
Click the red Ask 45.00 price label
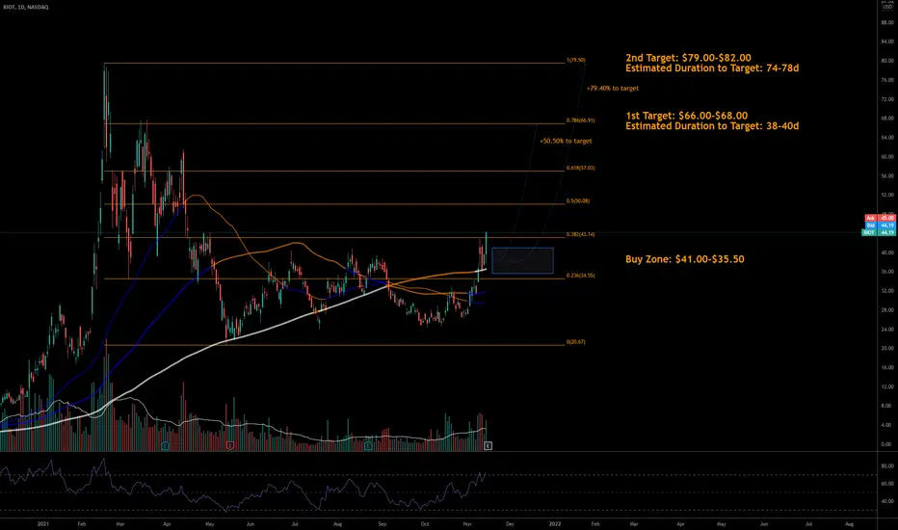tap(880, 218)
